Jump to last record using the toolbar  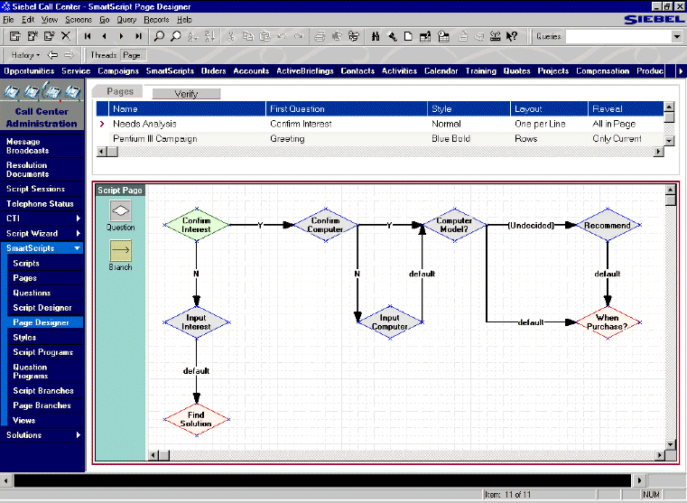point(137,37)
